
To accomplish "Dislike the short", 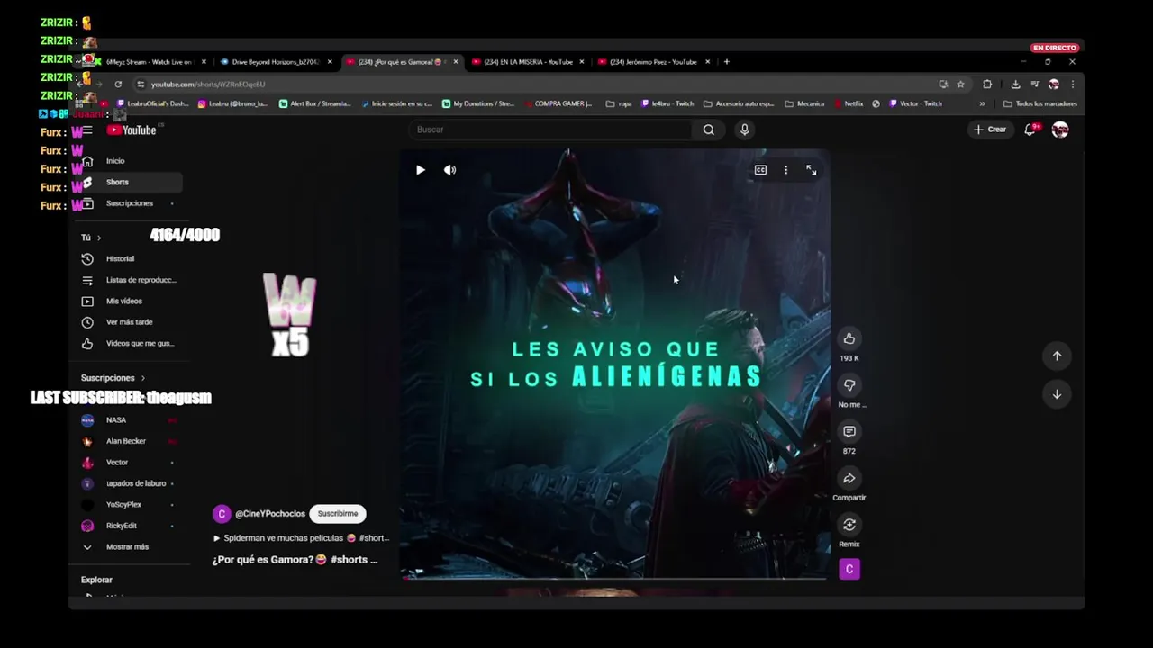I will (849, 385).
